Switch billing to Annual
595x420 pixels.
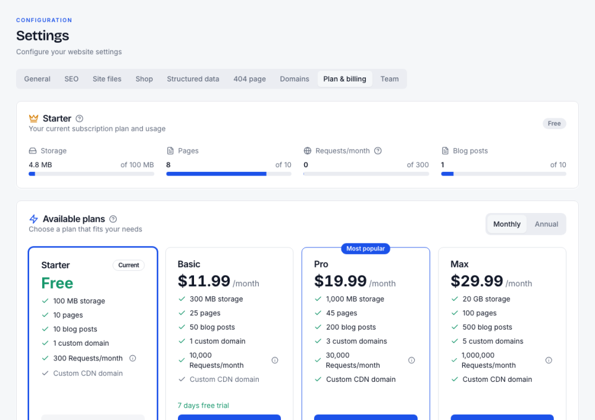(x=546, y=224)
